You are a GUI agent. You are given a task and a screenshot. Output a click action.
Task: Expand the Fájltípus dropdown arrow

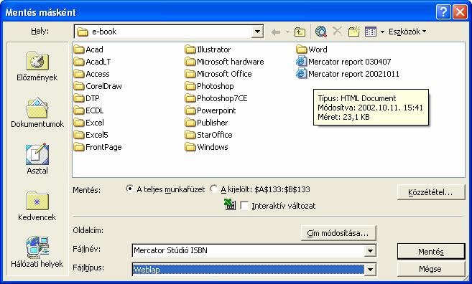click(370, 270)
